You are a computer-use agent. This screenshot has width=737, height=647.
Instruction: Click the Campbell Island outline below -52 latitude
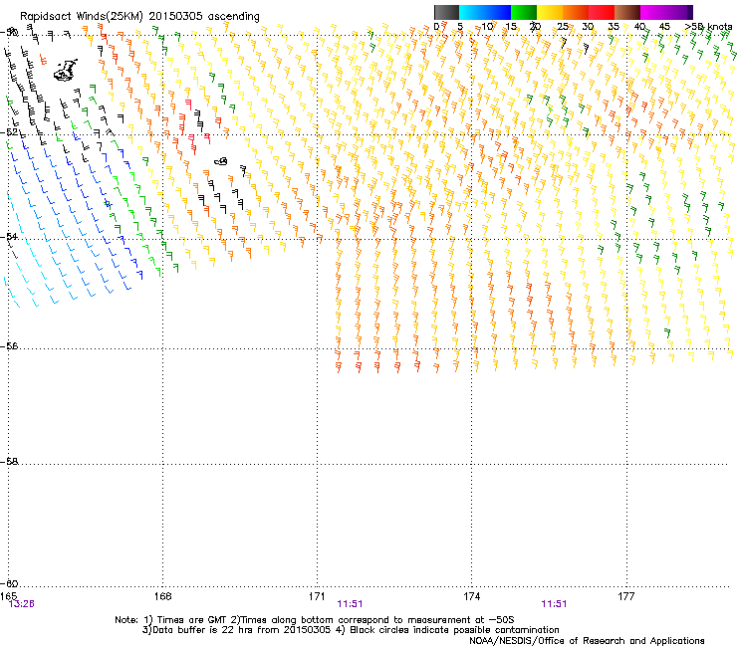click(x=221, y=161)
